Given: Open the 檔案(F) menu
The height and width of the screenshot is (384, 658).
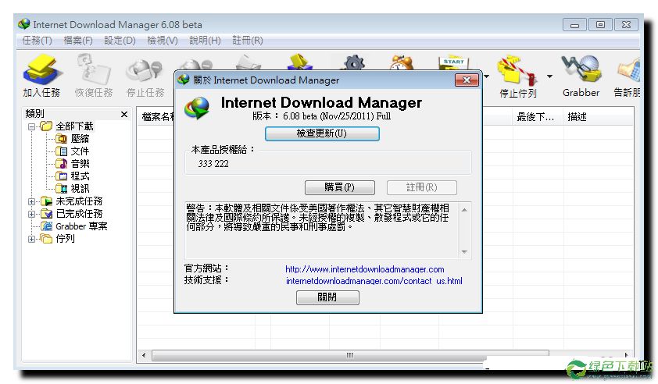Looking at the screenshot, I should pos(78,41).
